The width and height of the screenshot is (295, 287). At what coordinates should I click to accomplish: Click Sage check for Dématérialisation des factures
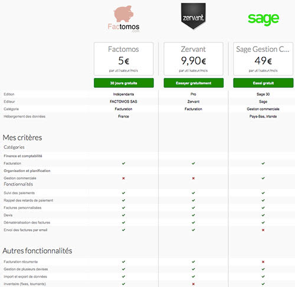tap(263, 223)
